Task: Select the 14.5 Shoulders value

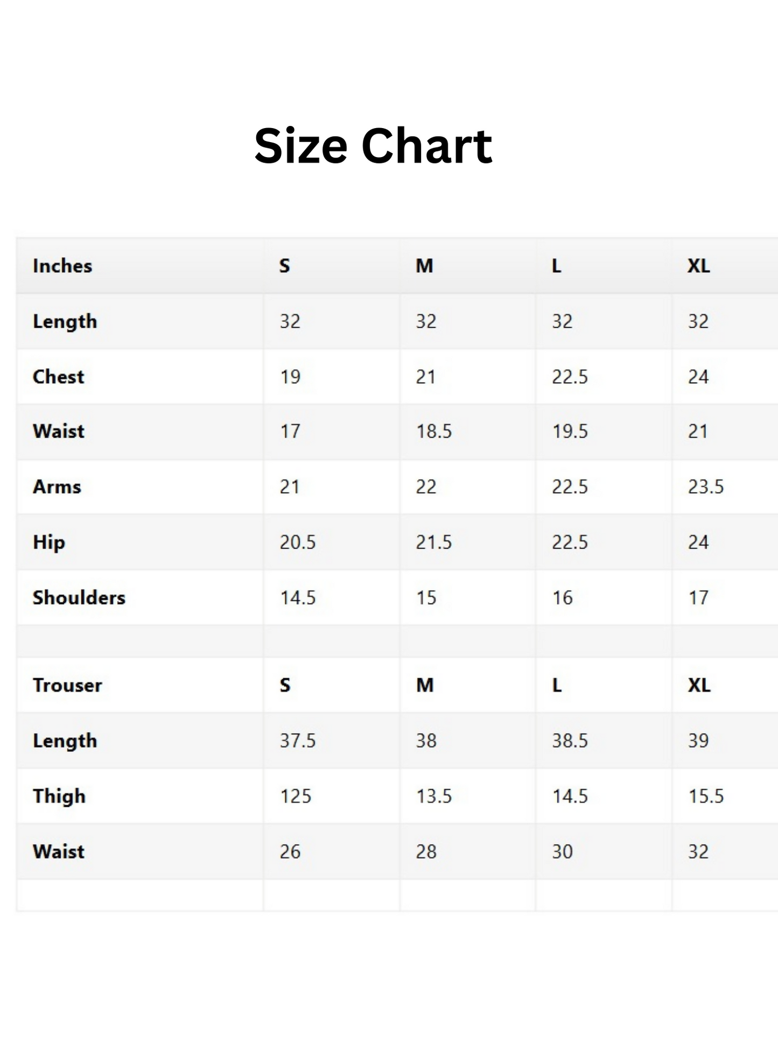Action: pyautogui.click(x=298, y=598)
